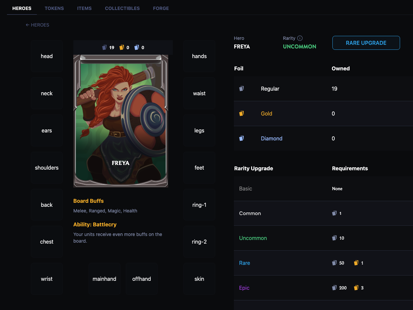
Task: Click the regular foil icon above the card
Action: pos(104,47)
